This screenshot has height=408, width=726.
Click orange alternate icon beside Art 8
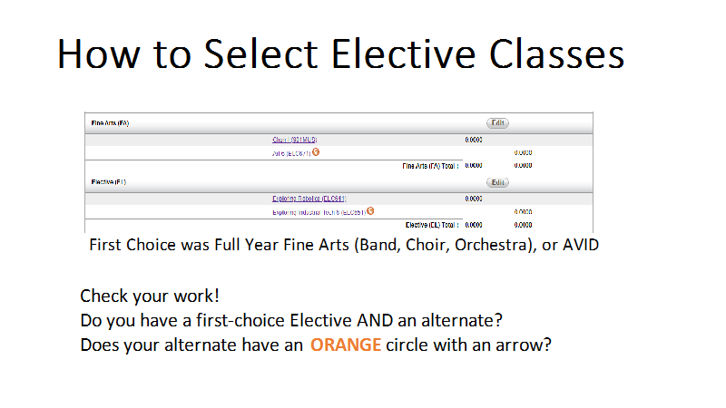(316, 151)
